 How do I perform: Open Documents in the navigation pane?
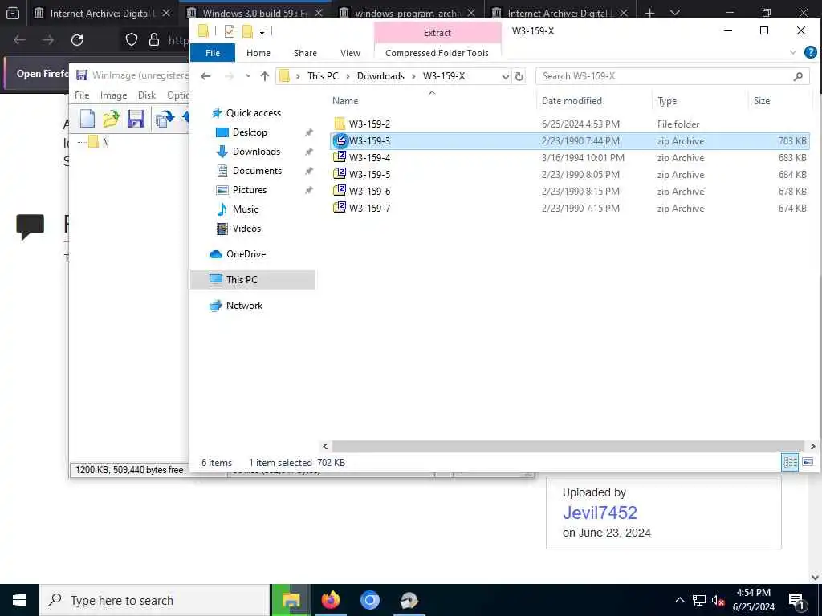click(x=257, y=171)
